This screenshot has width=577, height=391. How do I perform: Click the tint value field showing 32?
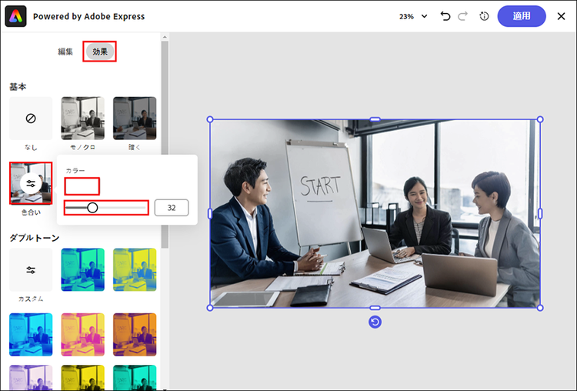(x=172, y=208)
